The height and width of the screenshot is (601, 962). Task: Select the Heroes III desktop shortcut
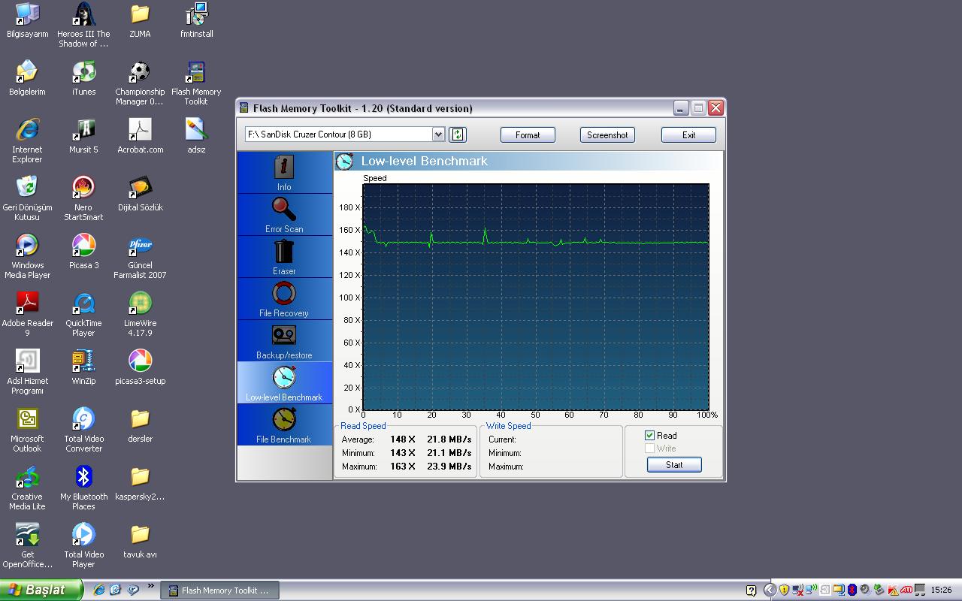click(x=83, y=25)
